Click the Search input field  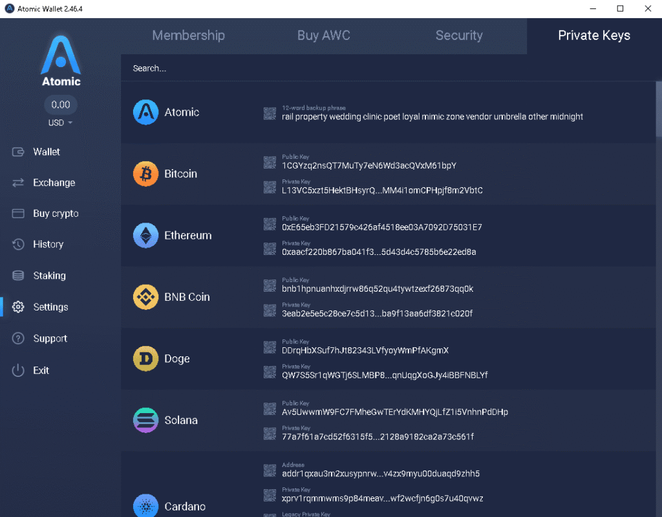point(388,68)
